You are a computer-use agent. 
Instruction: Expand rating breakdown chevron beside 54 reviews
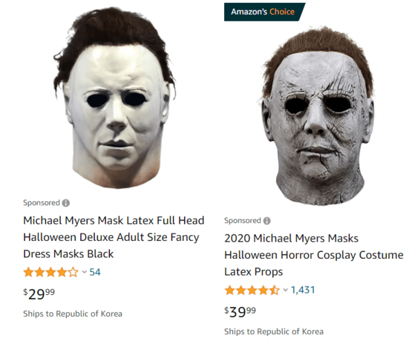pos(84,272)
